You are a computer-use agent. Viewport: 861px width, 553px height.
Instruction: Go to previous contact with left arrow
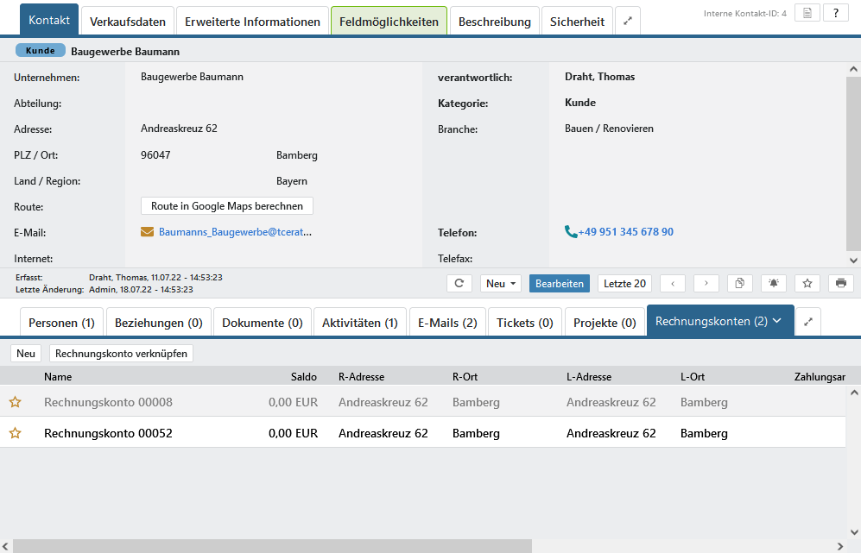tap(673, 284)
